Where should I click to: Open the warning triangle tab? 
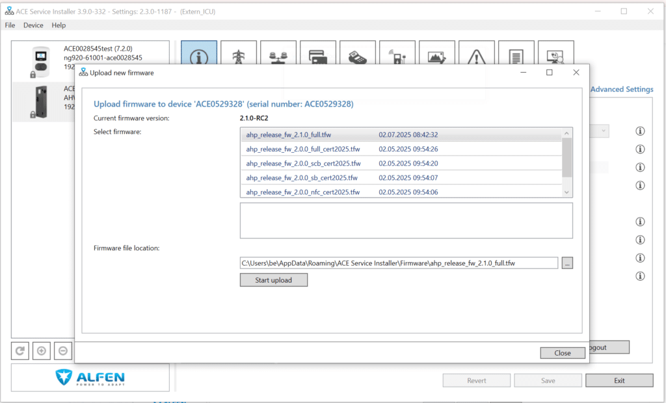coord(477,53)
